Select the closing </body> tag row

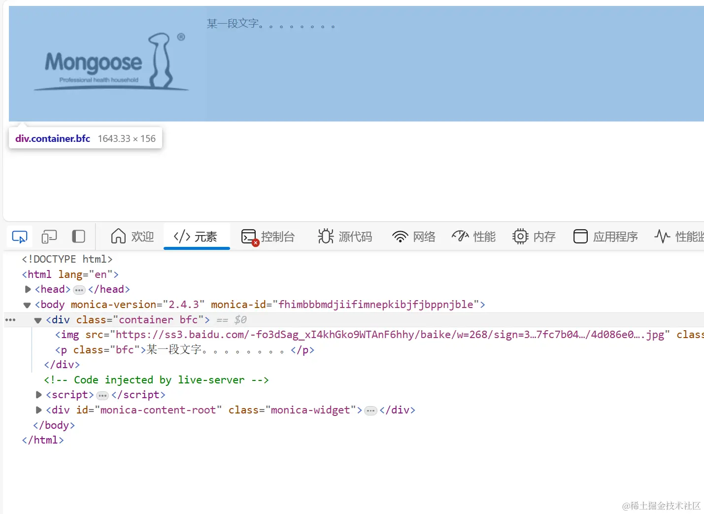coord(54,425)
